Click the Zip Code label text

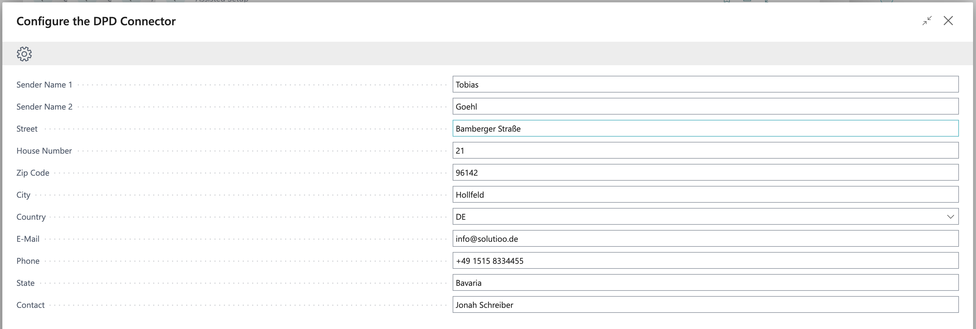coord(33,173)
